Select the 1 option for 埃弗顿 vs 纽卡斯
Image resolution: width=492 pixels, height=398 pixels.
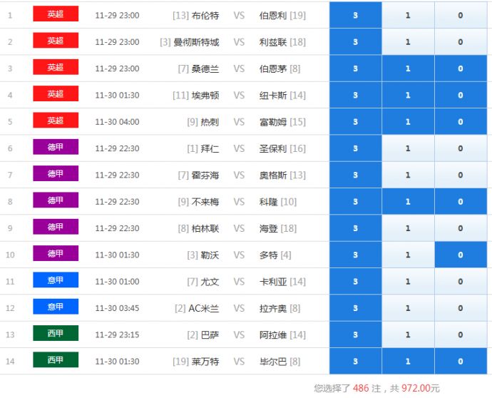pyautogui.click(x=408, y=96)
